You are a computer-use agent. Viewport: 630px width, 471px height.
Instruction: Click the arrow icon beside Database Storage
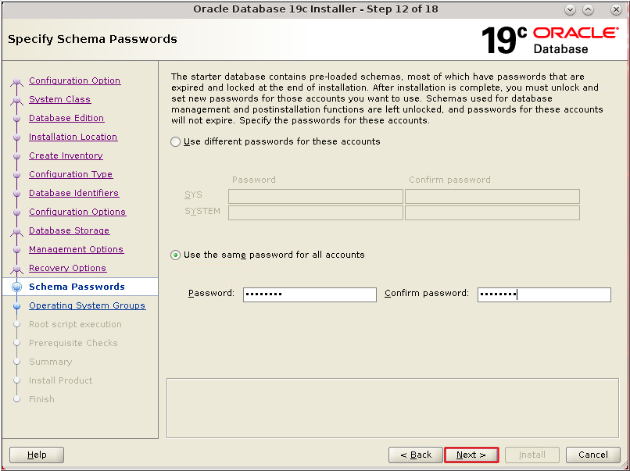tap(17, 230)
